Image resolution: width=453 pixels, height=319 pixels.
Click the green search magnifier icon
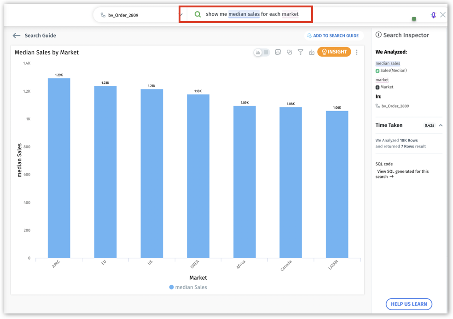tap(197, 14)
